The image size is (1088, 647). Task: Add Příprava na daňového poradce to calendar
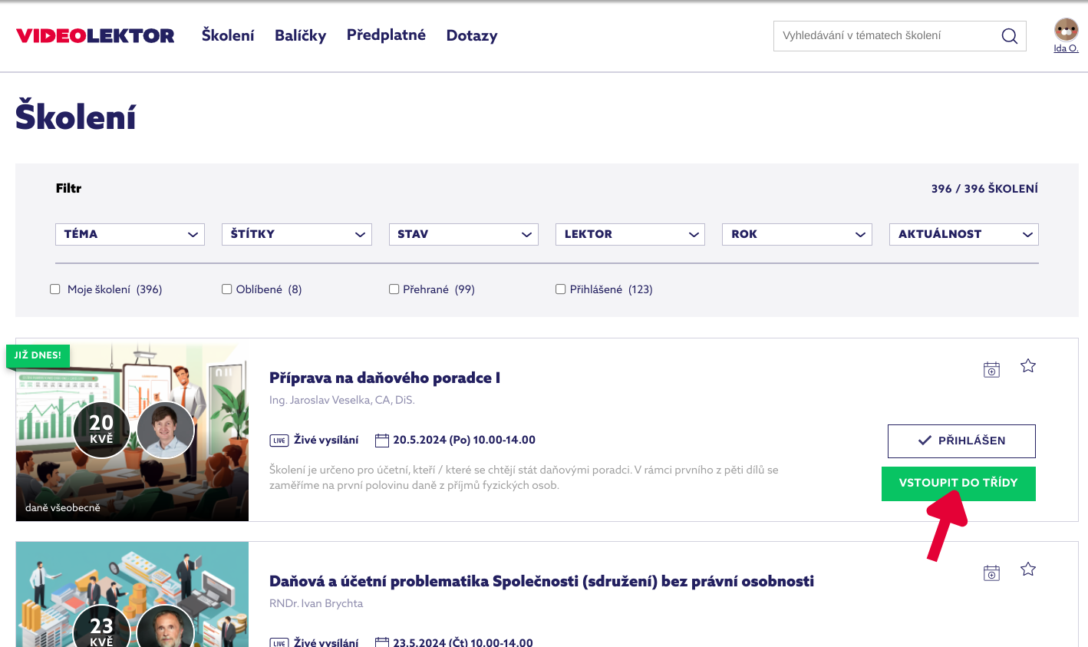pyautogui.click(x=991, y=369)
